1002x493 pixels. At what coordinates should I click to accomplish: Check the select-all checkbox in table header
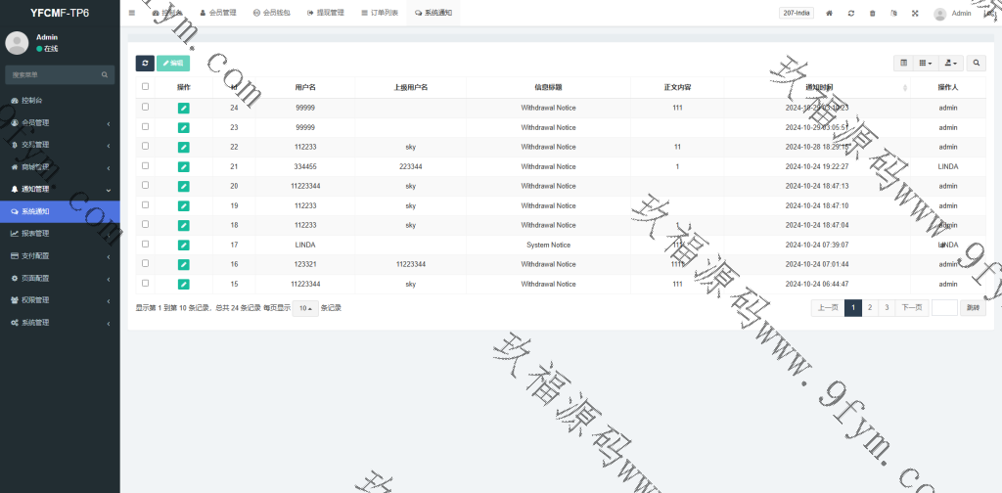click(x=146, y=86)
